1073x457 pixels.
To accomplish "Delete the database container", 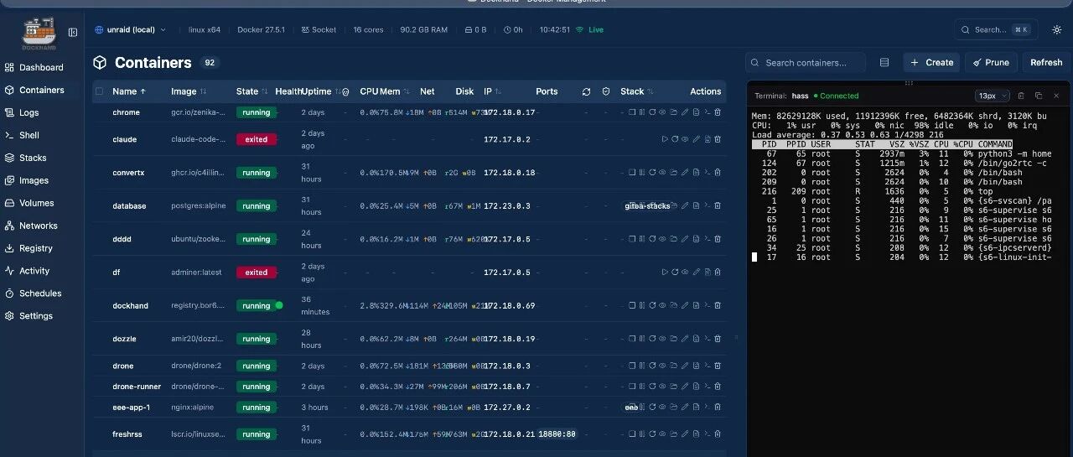I will click(x=718, y=205).
